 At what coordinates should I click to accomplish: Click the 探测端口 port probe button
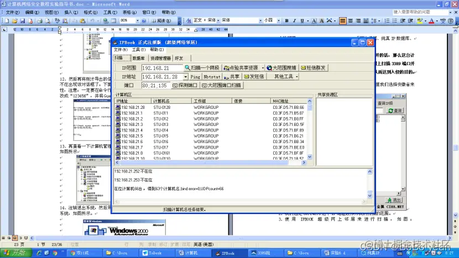coord(185,85)
